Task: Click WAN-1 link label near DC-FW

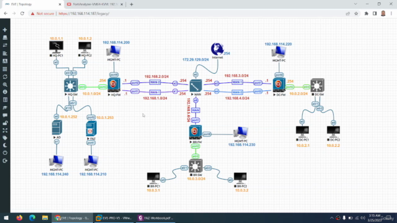Action: [237, 82]
